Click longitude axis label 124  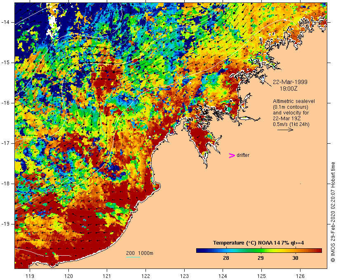pos(223,276)
